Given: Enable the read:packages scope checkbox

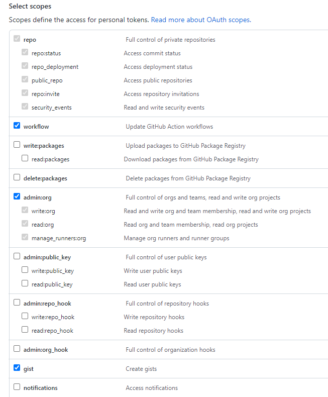Looking at the screenshot, I should point(25,158).
